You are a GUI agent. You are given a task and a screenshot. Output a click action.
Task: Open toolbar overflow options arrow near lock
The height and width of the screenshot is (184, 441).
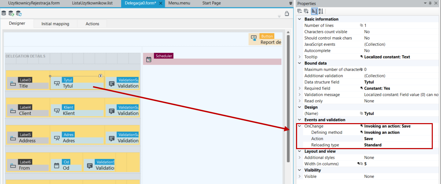pyautogui.click(x=279, y=16)
